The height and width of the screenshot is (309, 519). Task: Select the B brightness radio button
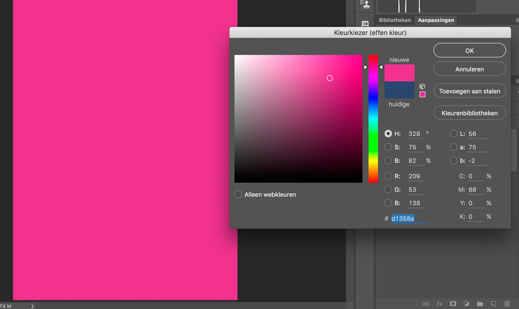[x=388, y=161]
